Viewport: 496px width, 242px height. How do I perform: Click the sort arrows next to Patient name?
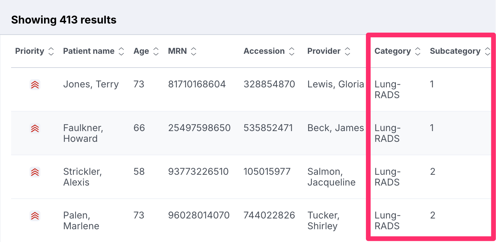pyautogui.click(x=121, y=51)
